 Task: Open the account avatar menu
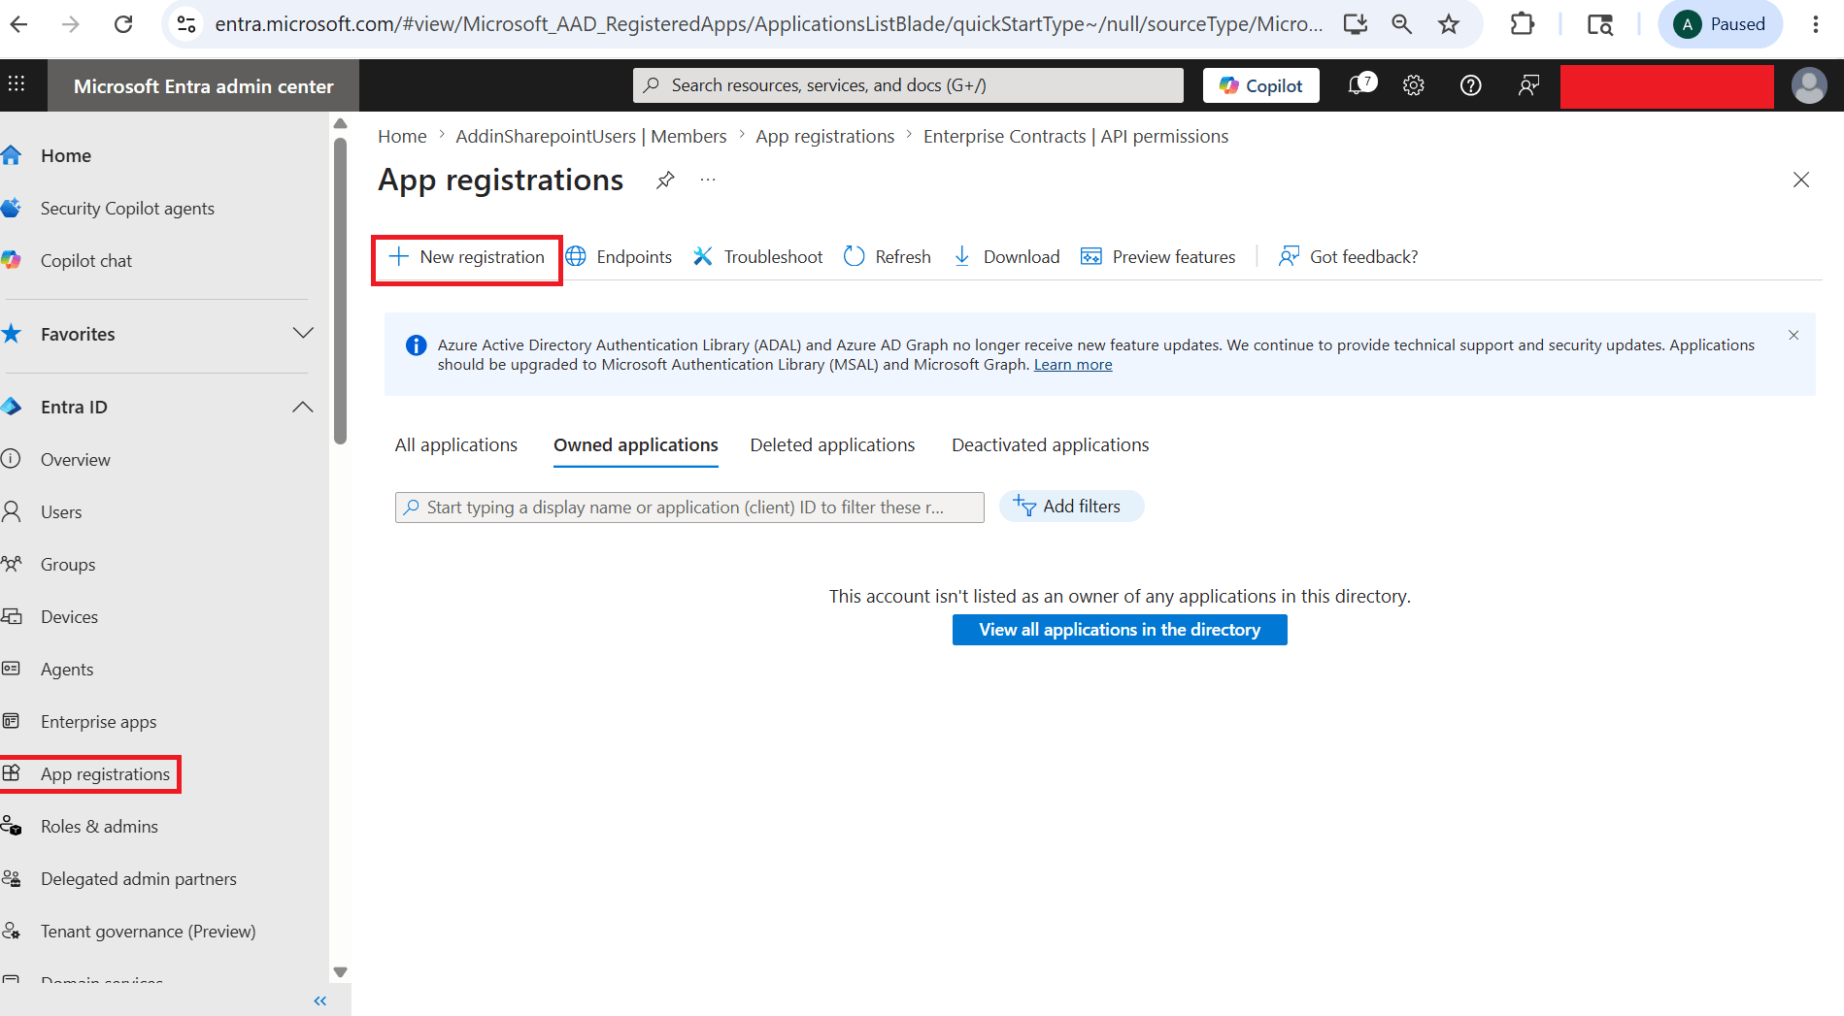(x=1809, y=85)
